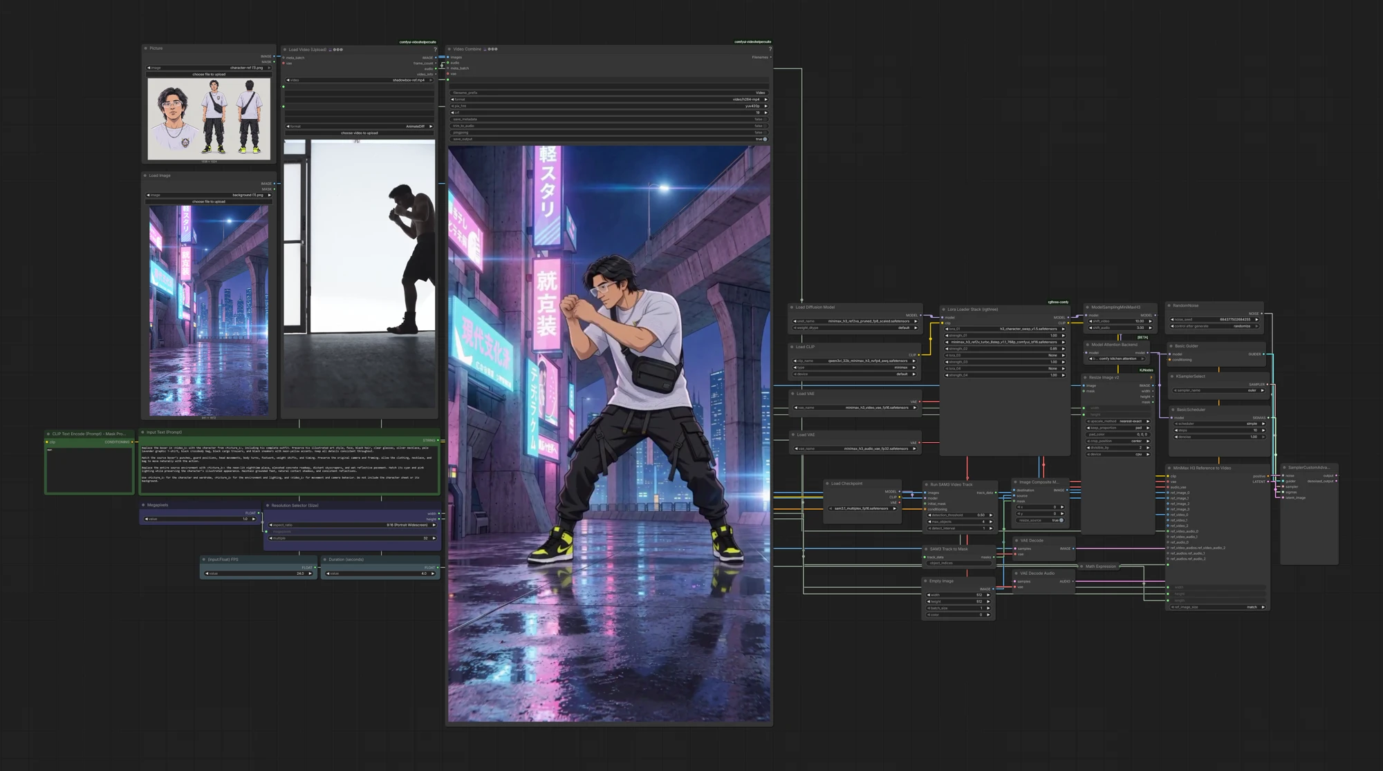
Task: Collapse the Load CLIP node dot
Action: coord(792,347)
